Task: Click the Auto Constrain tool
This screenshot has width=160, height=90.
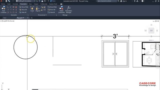Action: tap(3, 9)
